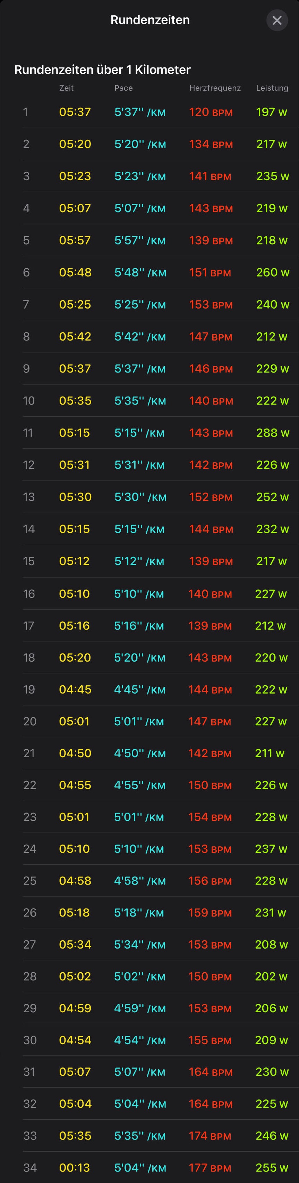299x1183 pixels.
Task: Select the Pace column header
Action: click(x=123, y=88)
